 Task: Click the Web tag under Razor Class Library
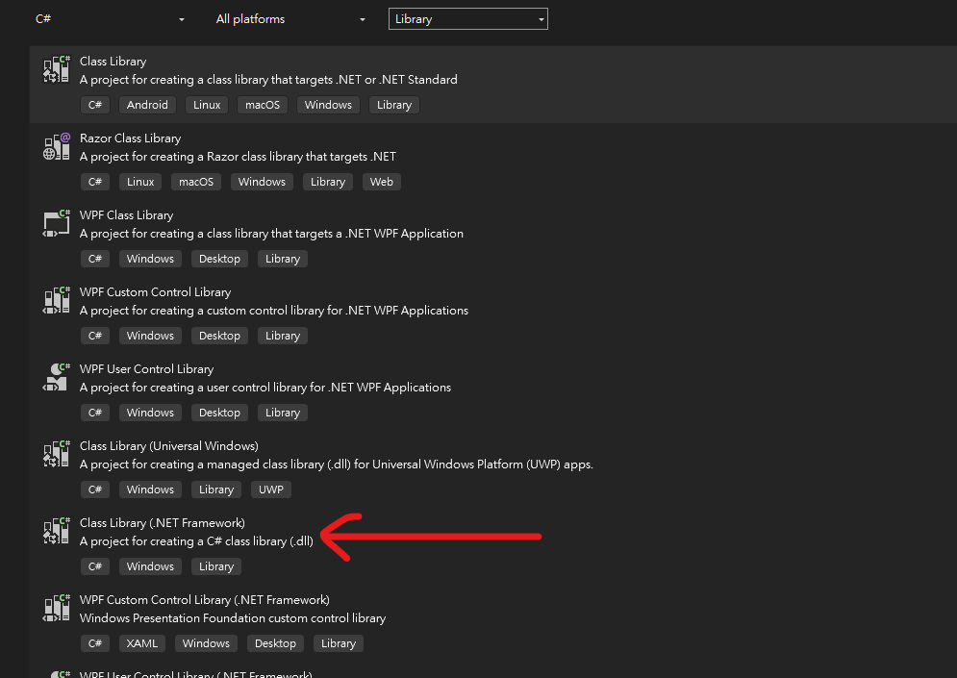tap(382, 182)
